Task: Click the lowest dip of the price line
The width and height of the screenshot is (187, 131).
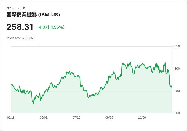Action: 33,104
